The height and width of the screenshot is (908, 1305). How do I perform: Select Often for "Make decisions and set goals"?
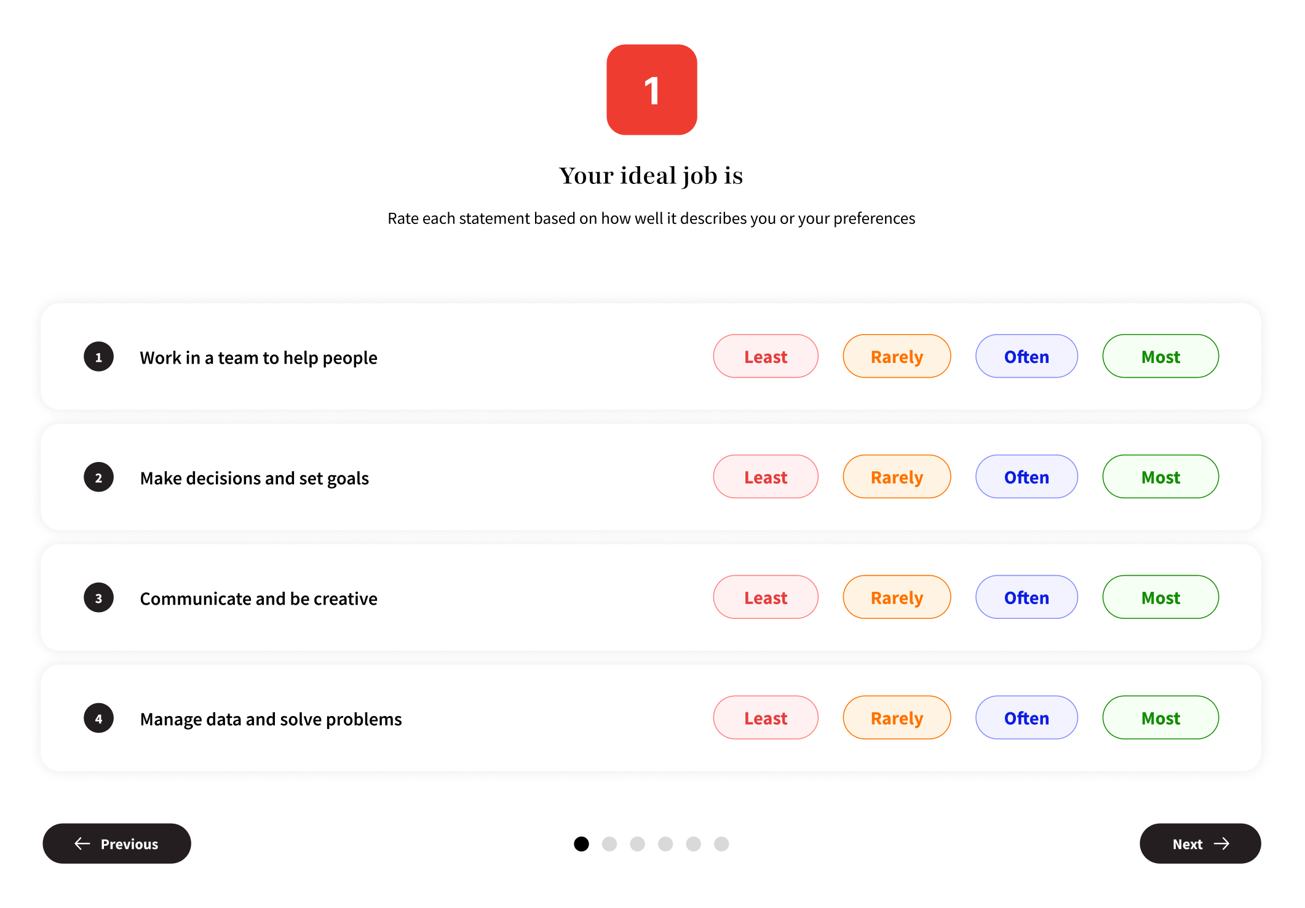(1026, 477)
